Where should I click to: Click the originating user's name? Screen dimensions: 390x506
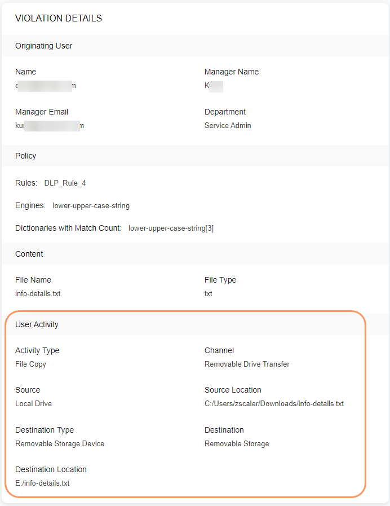pyautogui.click(x=45, y=86)
